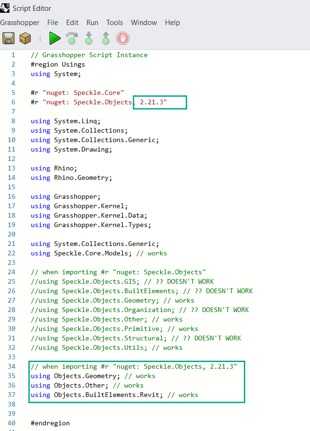The height and width of the screenshot is (431, 310).
Task: Open the Tools menu
Action: [115, 23]
